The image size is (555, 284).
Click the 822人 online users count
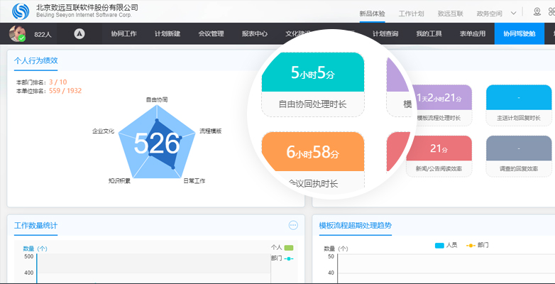[x=43, y=34]
